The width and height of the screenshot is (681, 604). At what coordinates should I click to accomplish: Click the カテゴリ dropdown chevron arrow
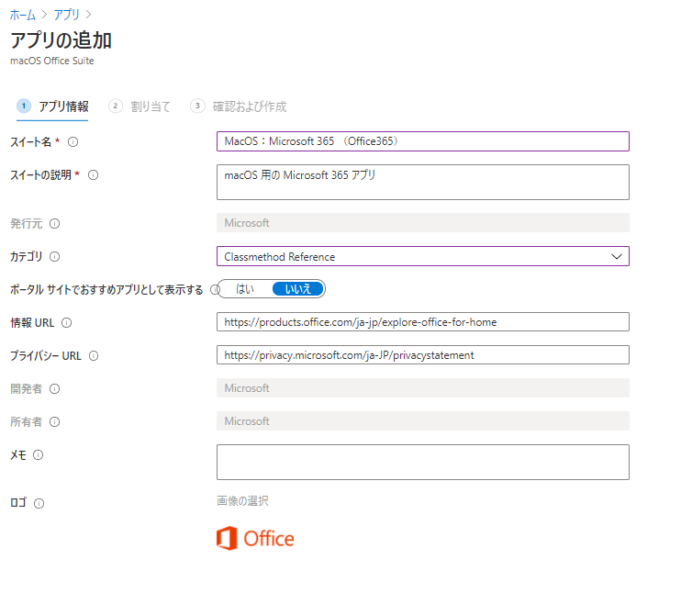[616, 256]
